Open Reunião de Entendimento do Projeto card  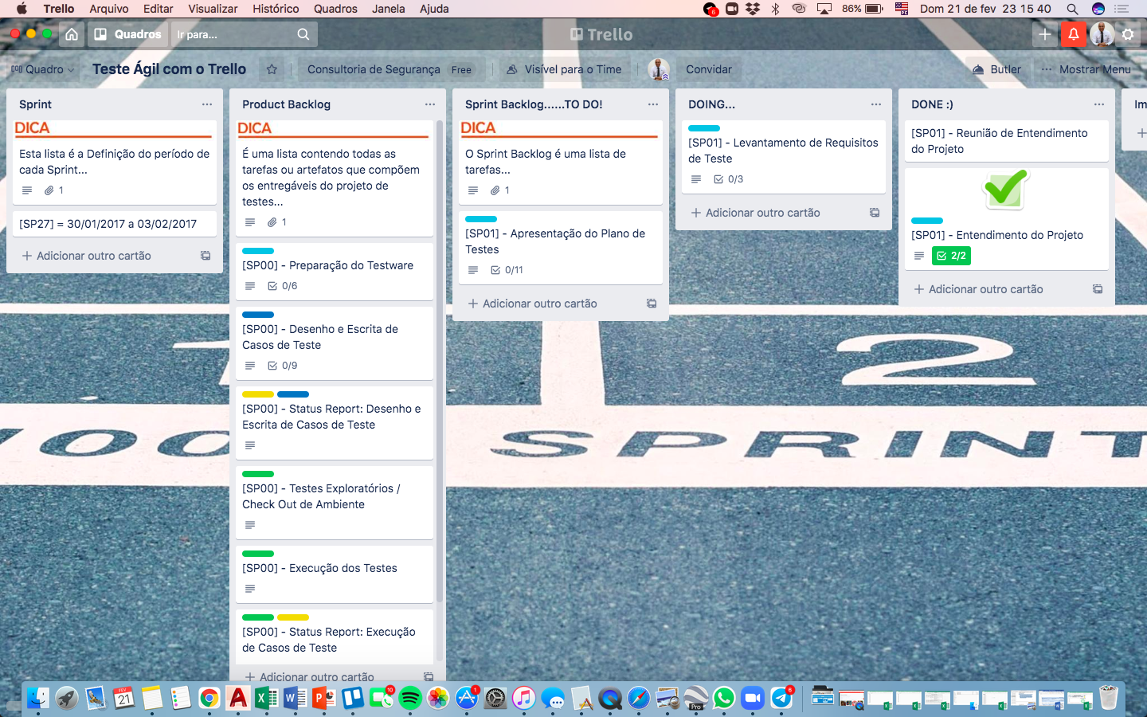pyautogui.click(x=1007, y=141)
